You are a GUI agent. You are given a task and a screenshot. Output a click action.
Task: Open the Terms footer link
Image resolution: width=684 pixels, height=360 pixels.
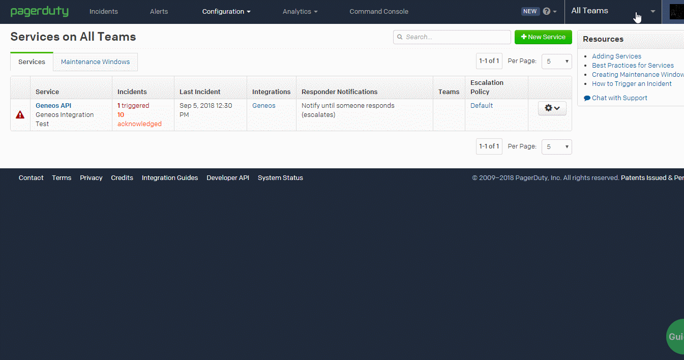(x=62, y=178)
